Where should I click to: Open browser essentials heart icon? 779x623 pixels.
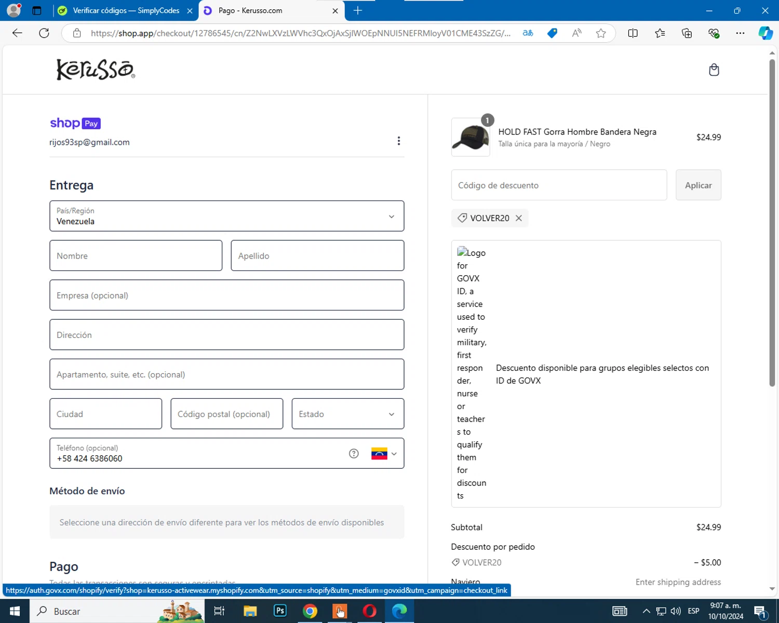point(714,33)
